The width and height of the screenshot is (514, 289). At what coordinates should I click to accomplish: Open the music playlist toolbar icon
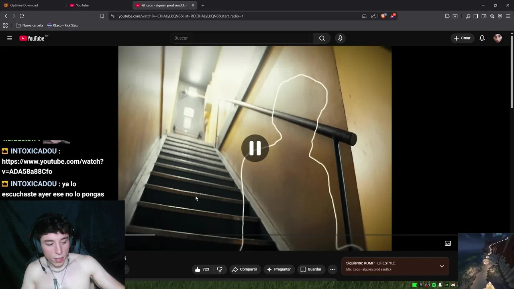pos(468,16)
